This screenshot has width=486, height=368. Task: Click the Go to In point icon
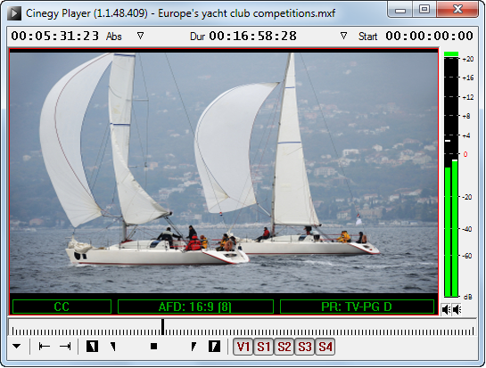click(45, 347)
